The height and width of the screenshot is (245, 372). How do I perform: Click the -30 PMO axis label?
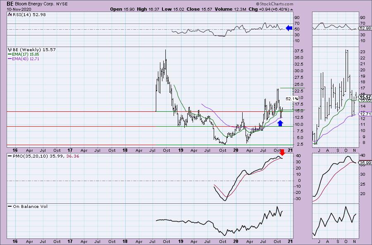click(x=298, y=199)
